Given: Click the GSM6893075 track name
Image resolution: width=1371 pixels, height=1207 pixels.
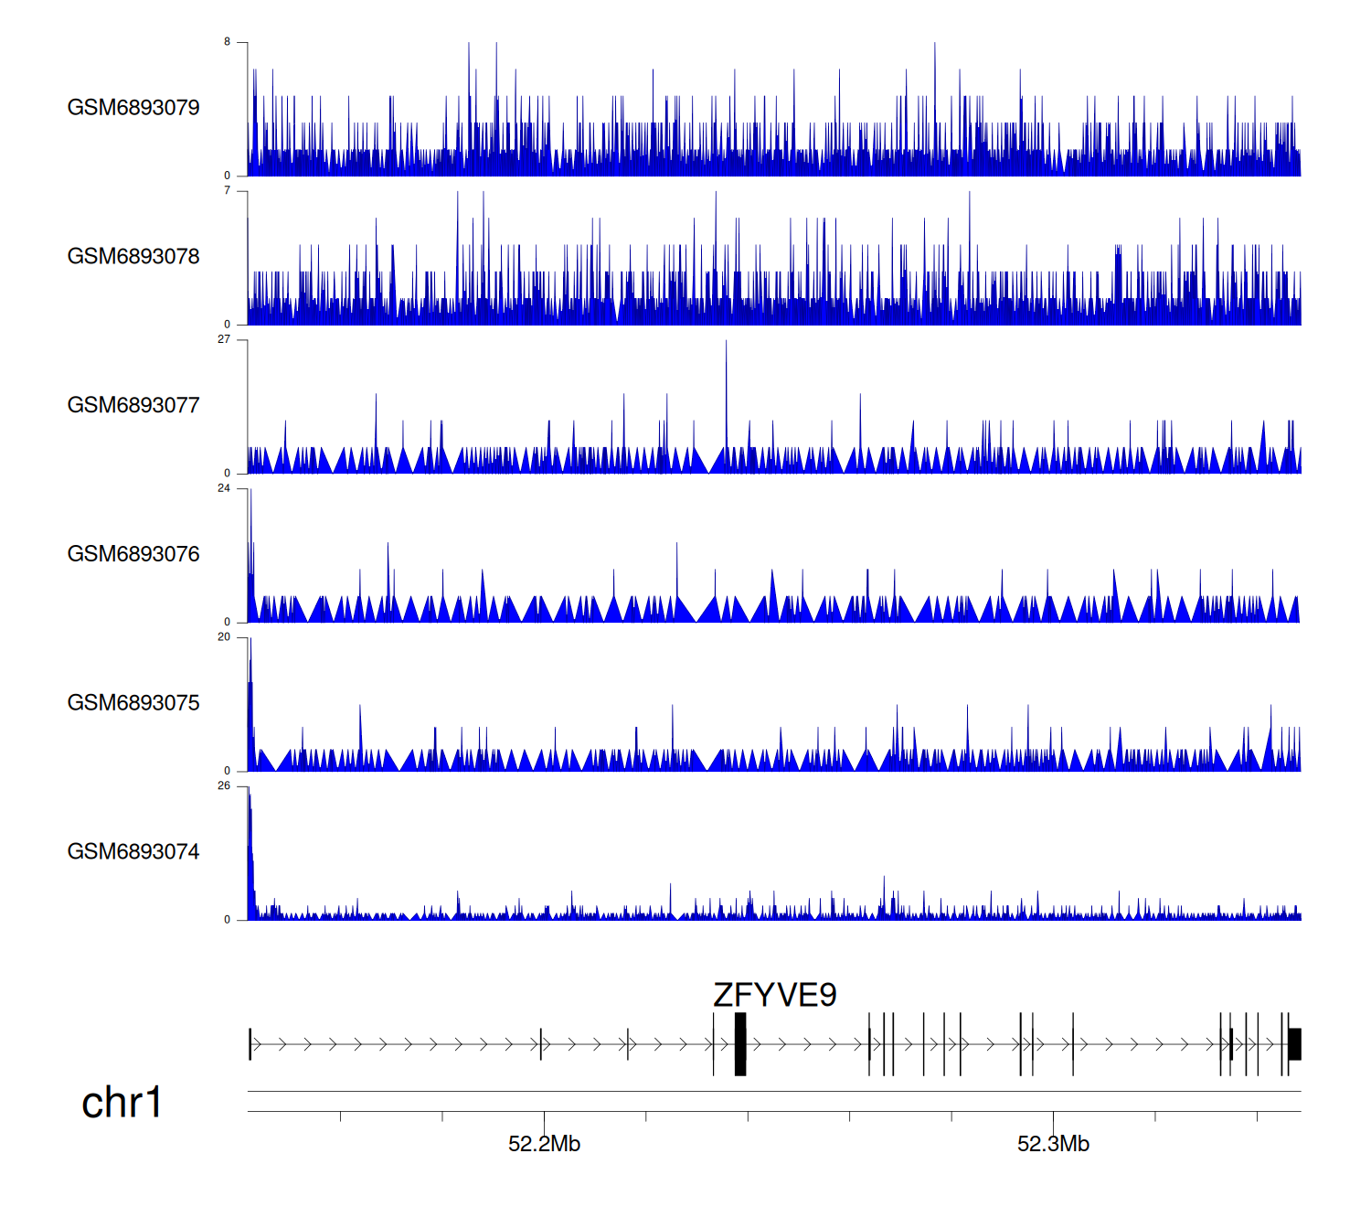Looking at the screenshot, I should [x=133, y=703].
